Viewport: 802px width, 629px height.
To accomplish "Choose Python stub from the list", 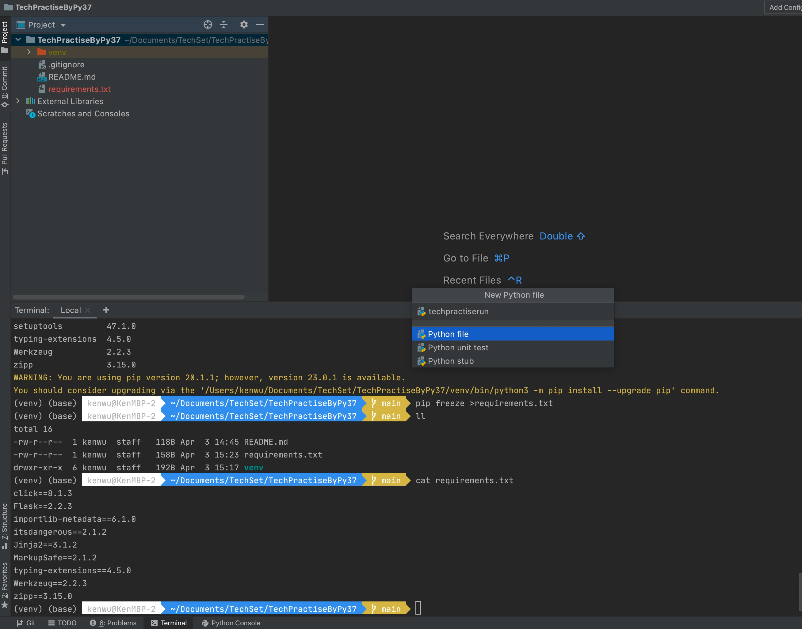I will pos(451,361).
